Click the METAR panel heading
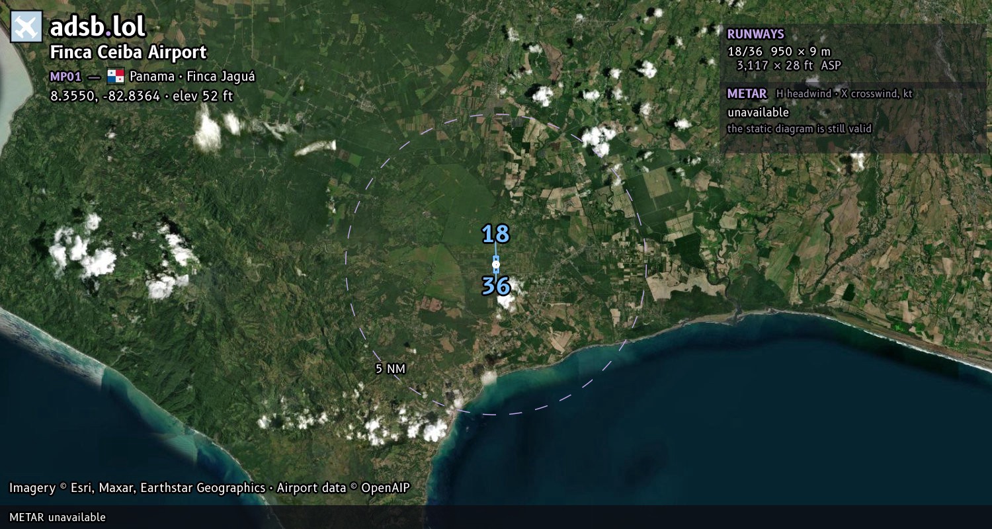This screenshot has width=992, height=529. point(747,94)
